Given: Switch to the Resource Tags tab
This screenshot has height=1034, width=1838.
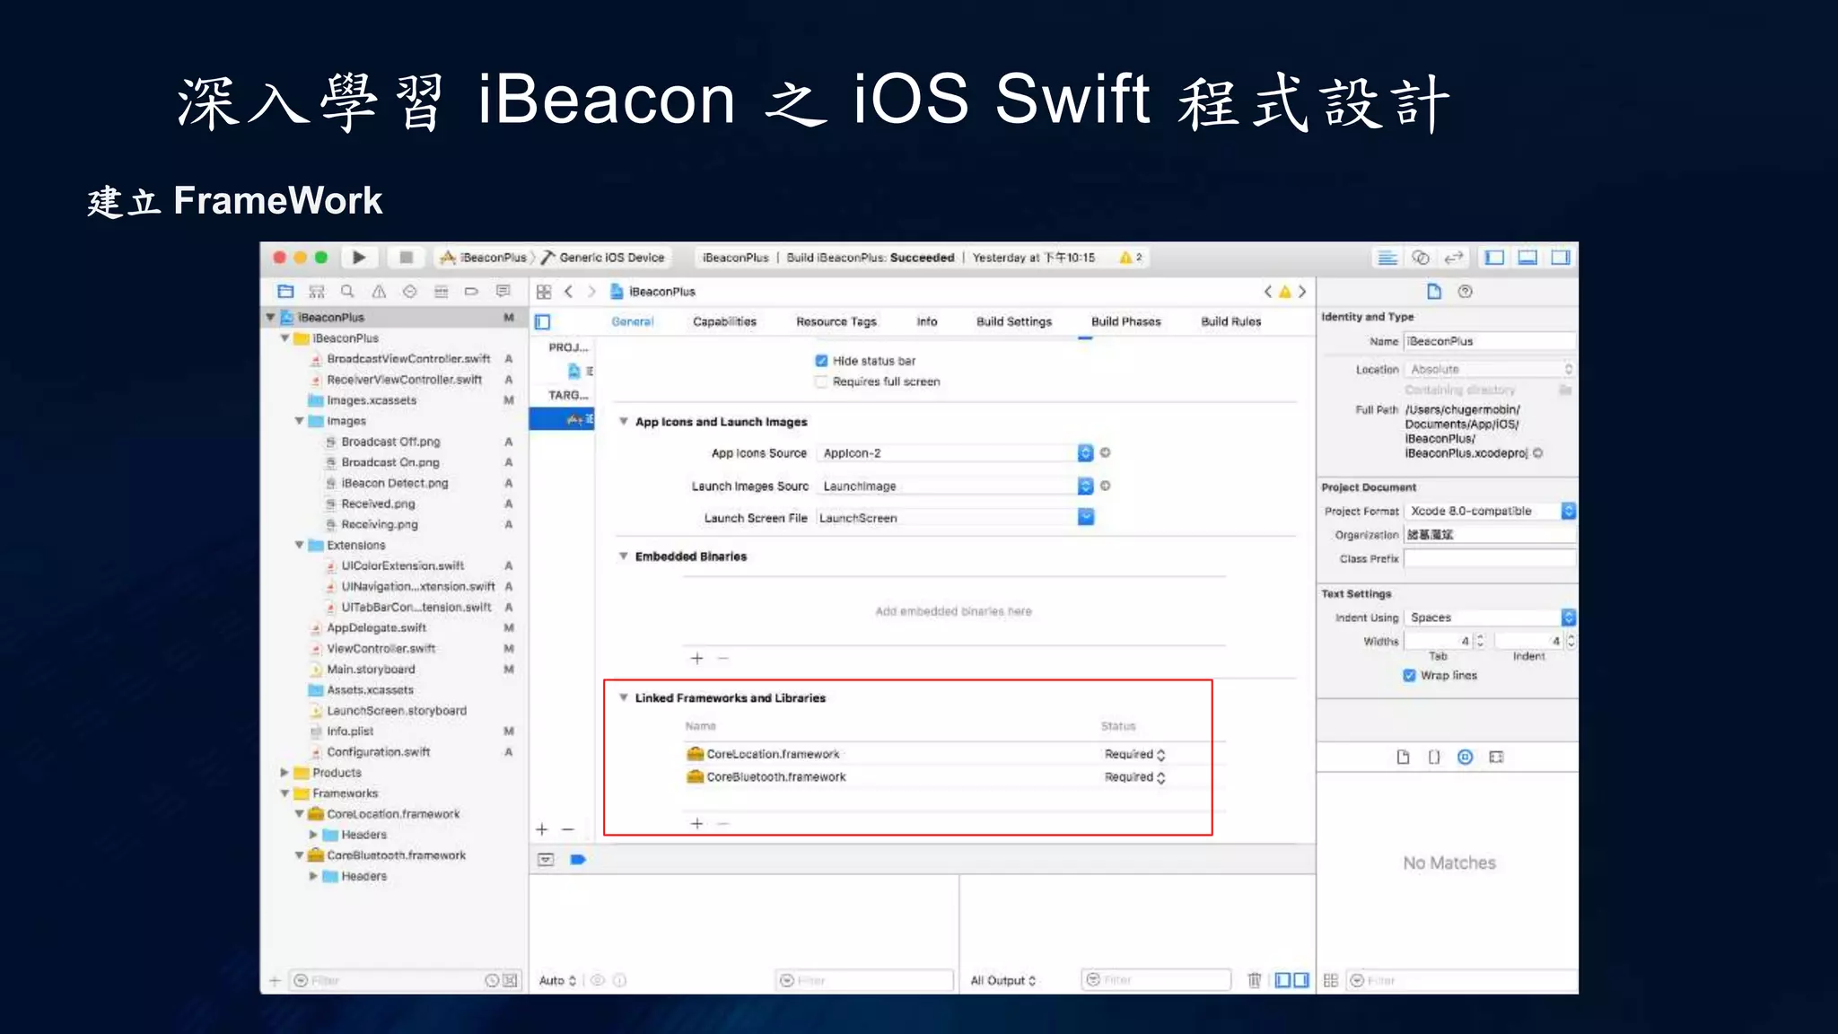Looking at the screenshot, I should (836, 321).
